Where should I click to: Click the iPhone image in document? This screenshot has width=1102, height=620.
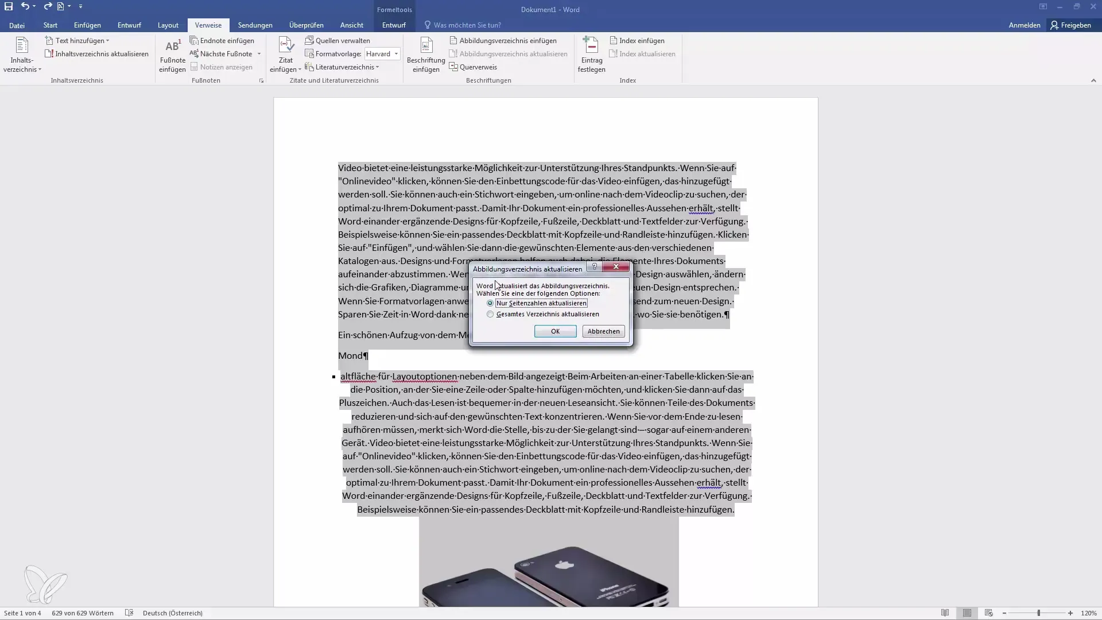pos(549,561)
